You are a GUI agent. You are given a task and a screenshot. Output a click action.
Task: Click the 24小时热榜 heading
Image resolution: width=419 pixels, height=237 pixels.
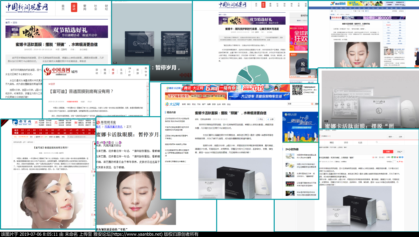[292, 149]
